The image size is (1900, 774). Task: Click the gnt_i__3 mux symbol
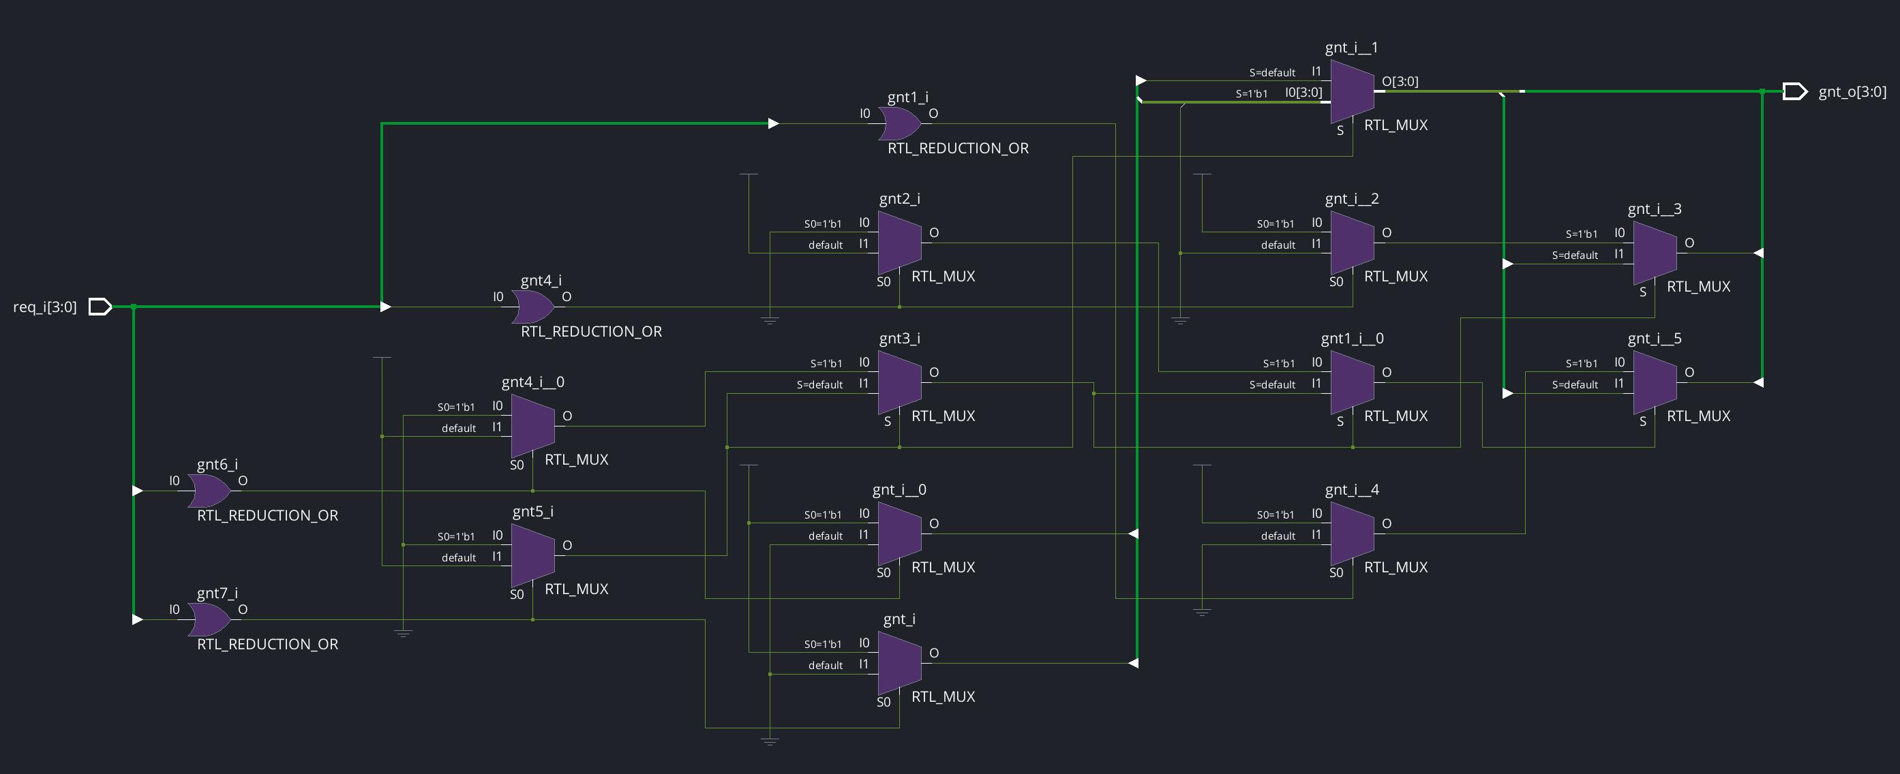pos(1655,253)
